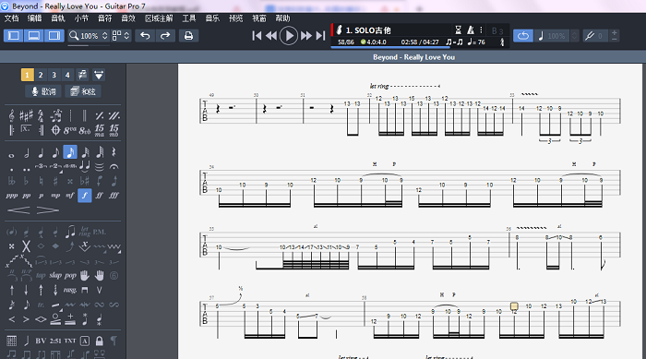
Task: Open the page layout view dropdown
Action: coord(121,36)
